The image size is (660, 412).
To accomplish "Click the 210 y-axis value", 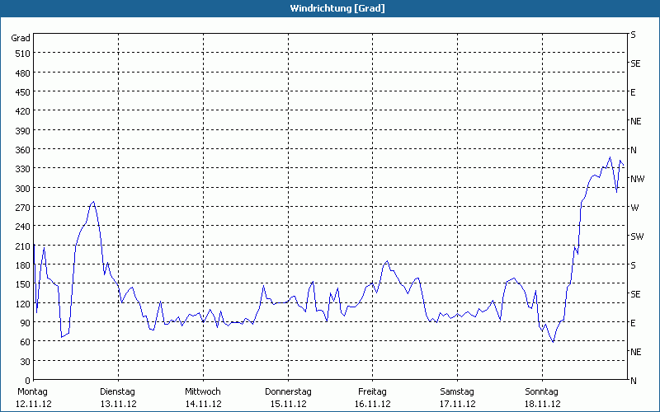I will [x=23, y=246].
